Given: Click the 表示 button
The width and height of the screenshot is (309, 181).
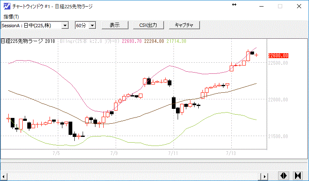Looking at the screenshot, I should pyautogui.click(x=115, y=25).
